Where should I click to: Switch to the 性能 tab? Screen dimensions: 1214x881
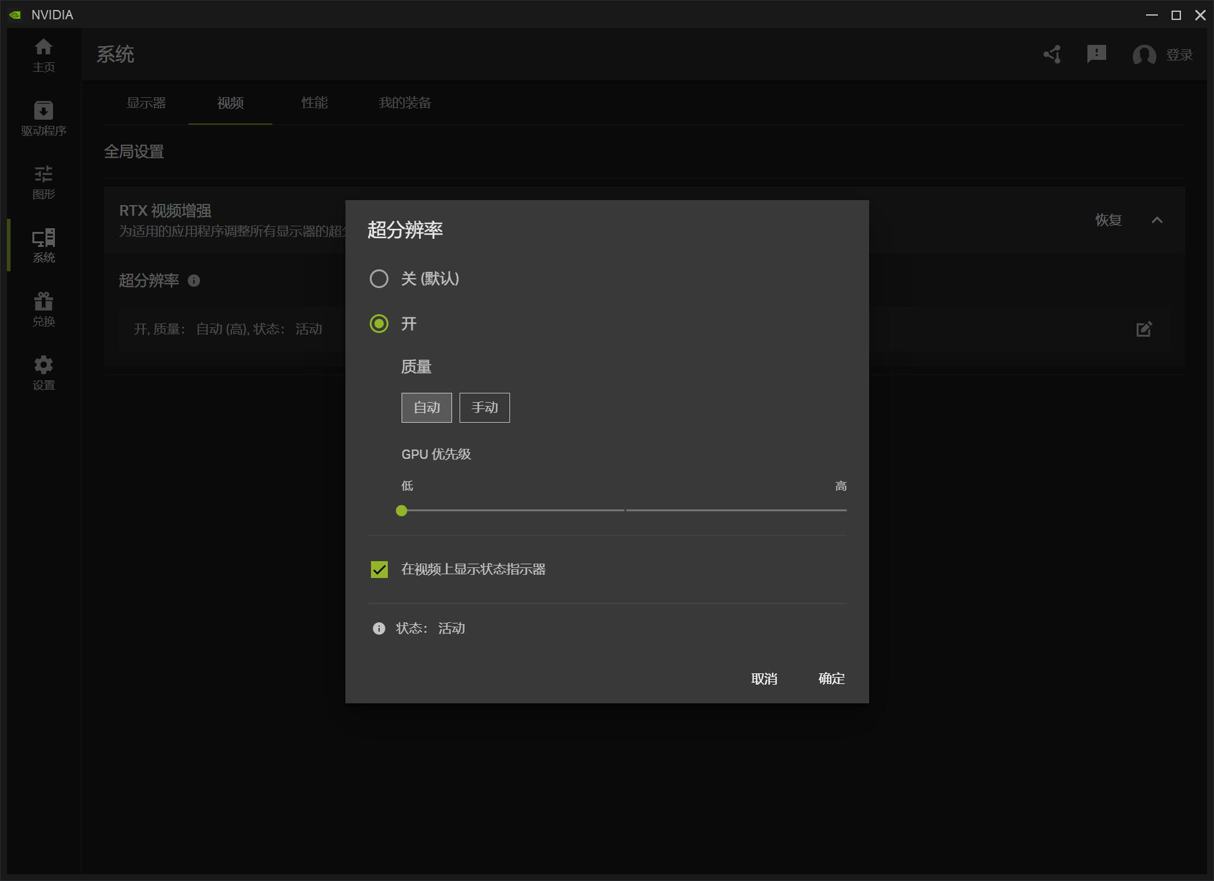[x=314, y=103]
